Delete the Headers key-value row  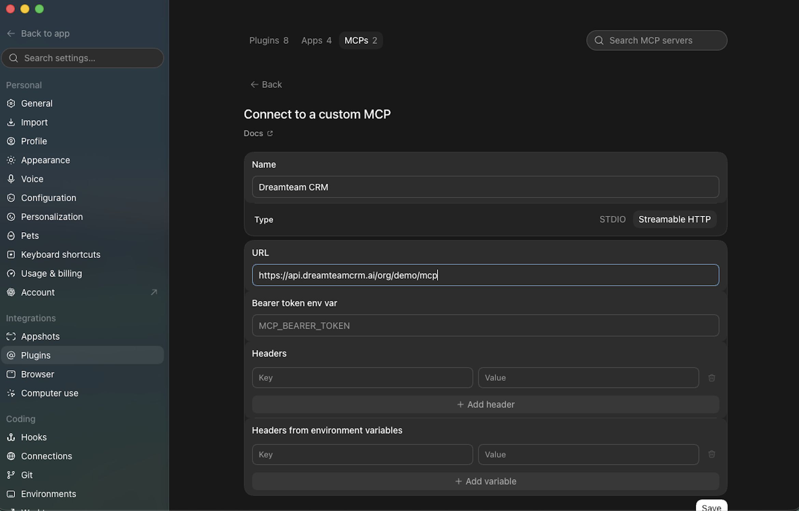pos(712,378)
